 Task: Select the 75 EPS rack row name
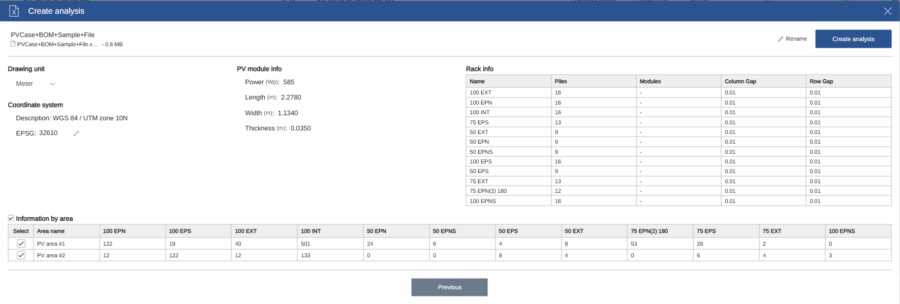[x=479, y=122]
